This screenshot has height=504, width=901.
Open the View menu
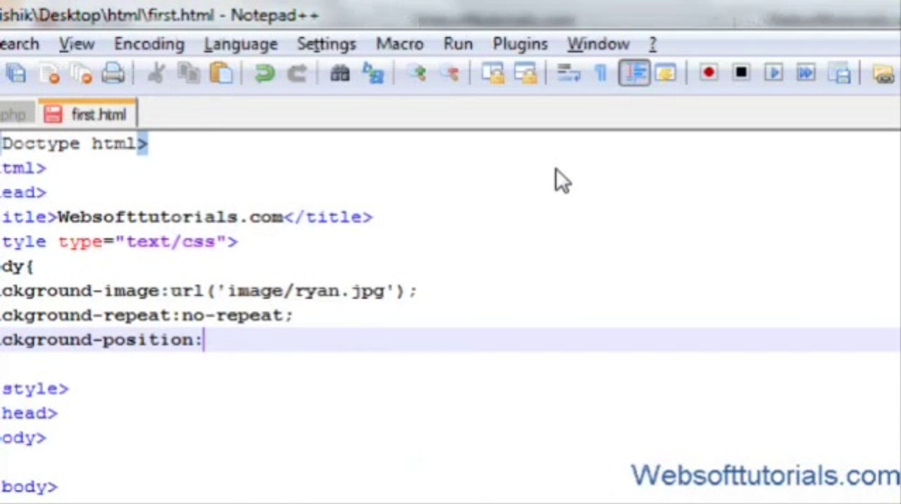(x=76, y=44)
